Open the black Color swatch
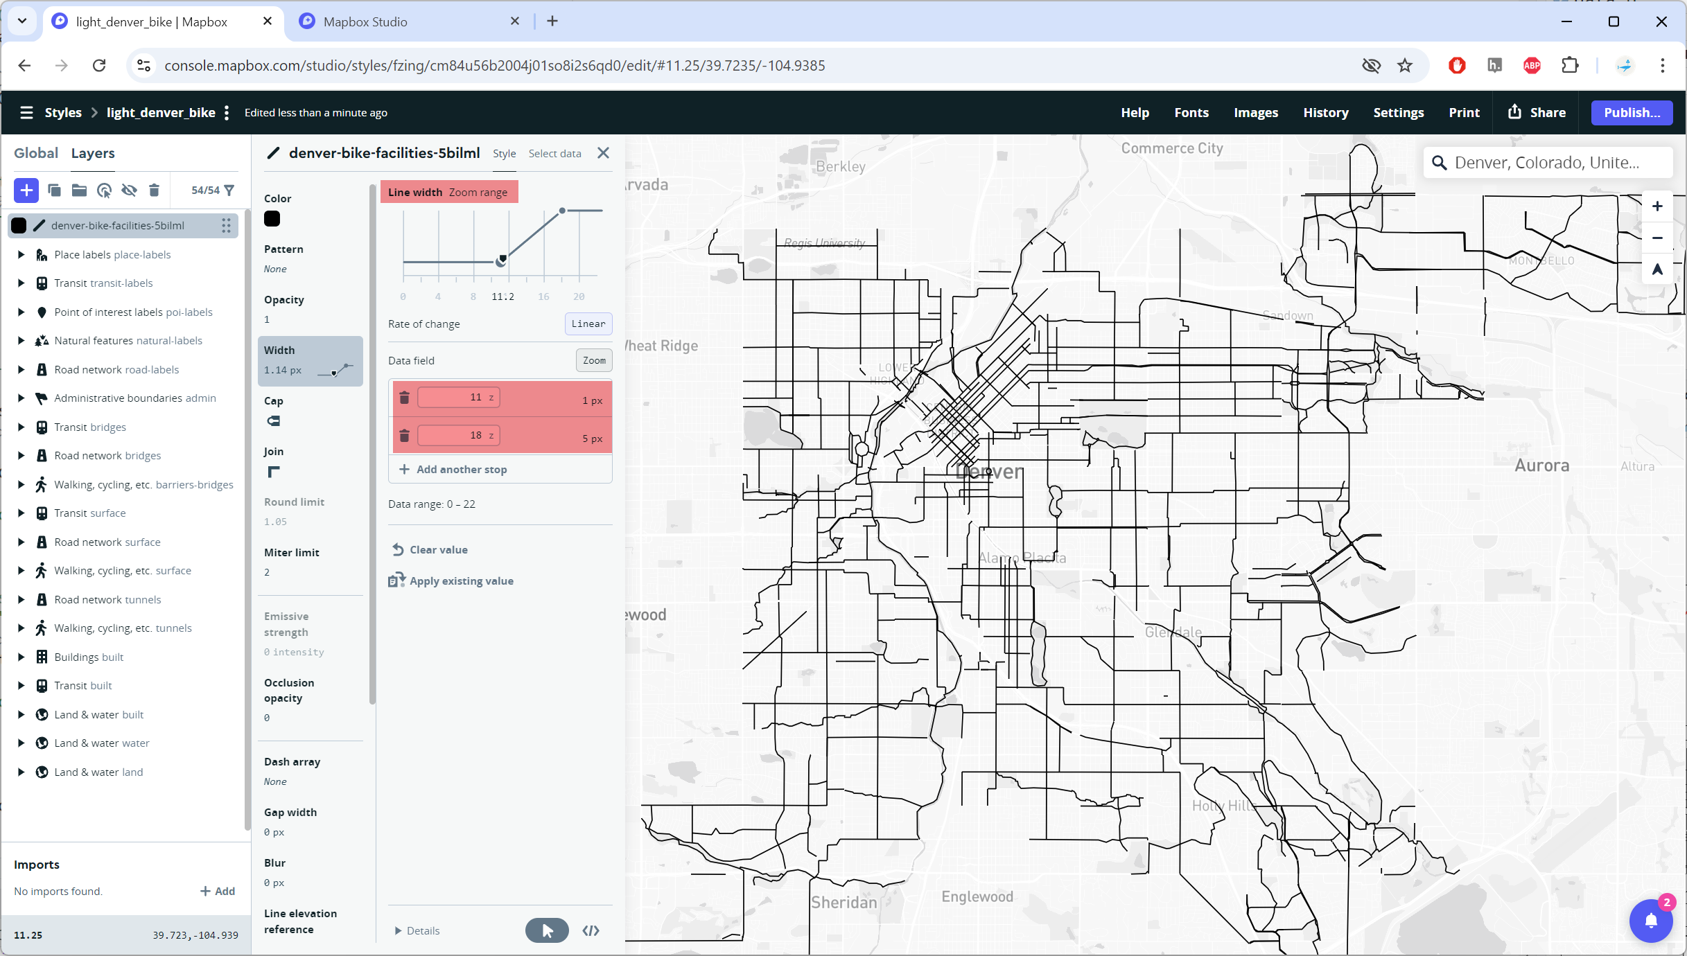The width and height of the screenshot is (1687, 956). [272, 219]
